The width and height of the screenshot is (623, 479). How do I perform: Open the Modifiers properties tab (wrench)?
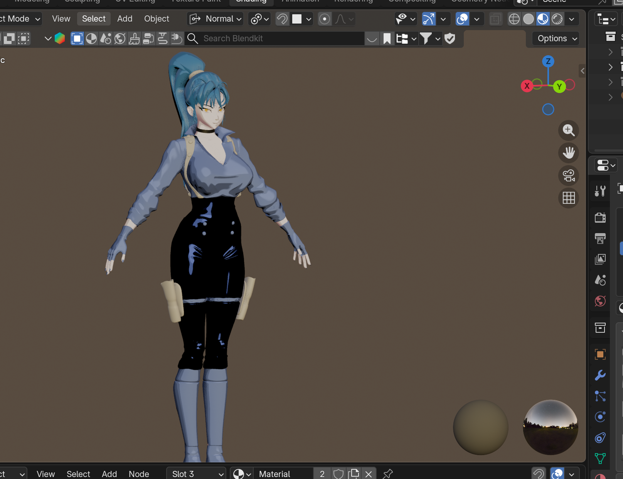point(600,375)
